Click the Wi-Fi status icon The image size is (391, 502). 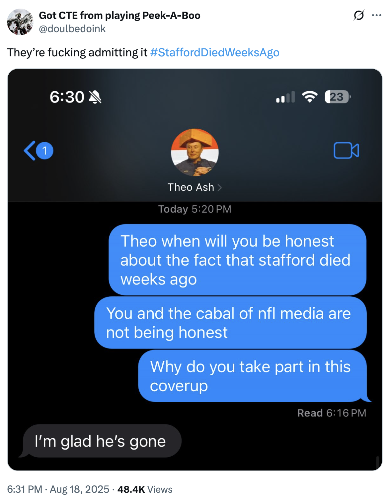click(x=310, y=97)
